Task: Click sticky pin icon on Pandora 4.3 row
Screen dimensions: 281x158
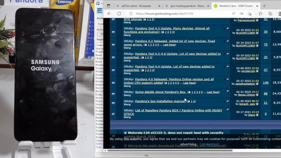Action: tap(227, 29)
